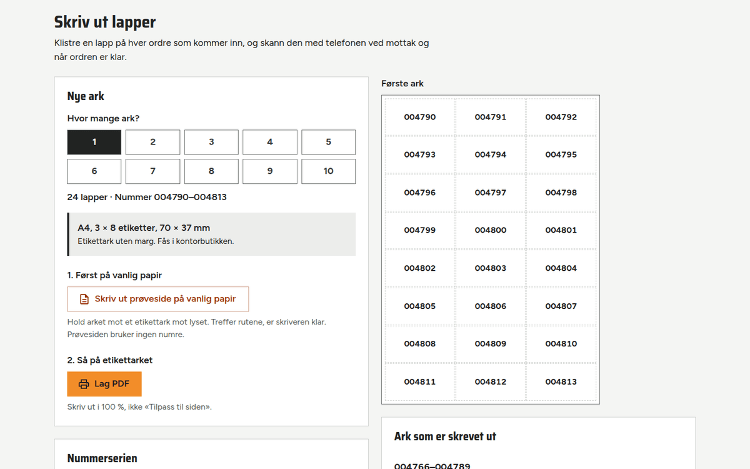Pick 7 in the sheet count

pos(152,171)
